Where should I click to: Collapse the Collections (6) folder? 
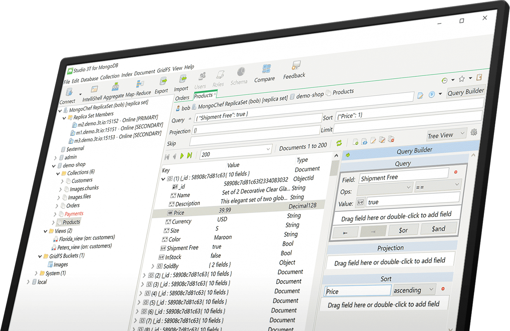coord(58,174)
